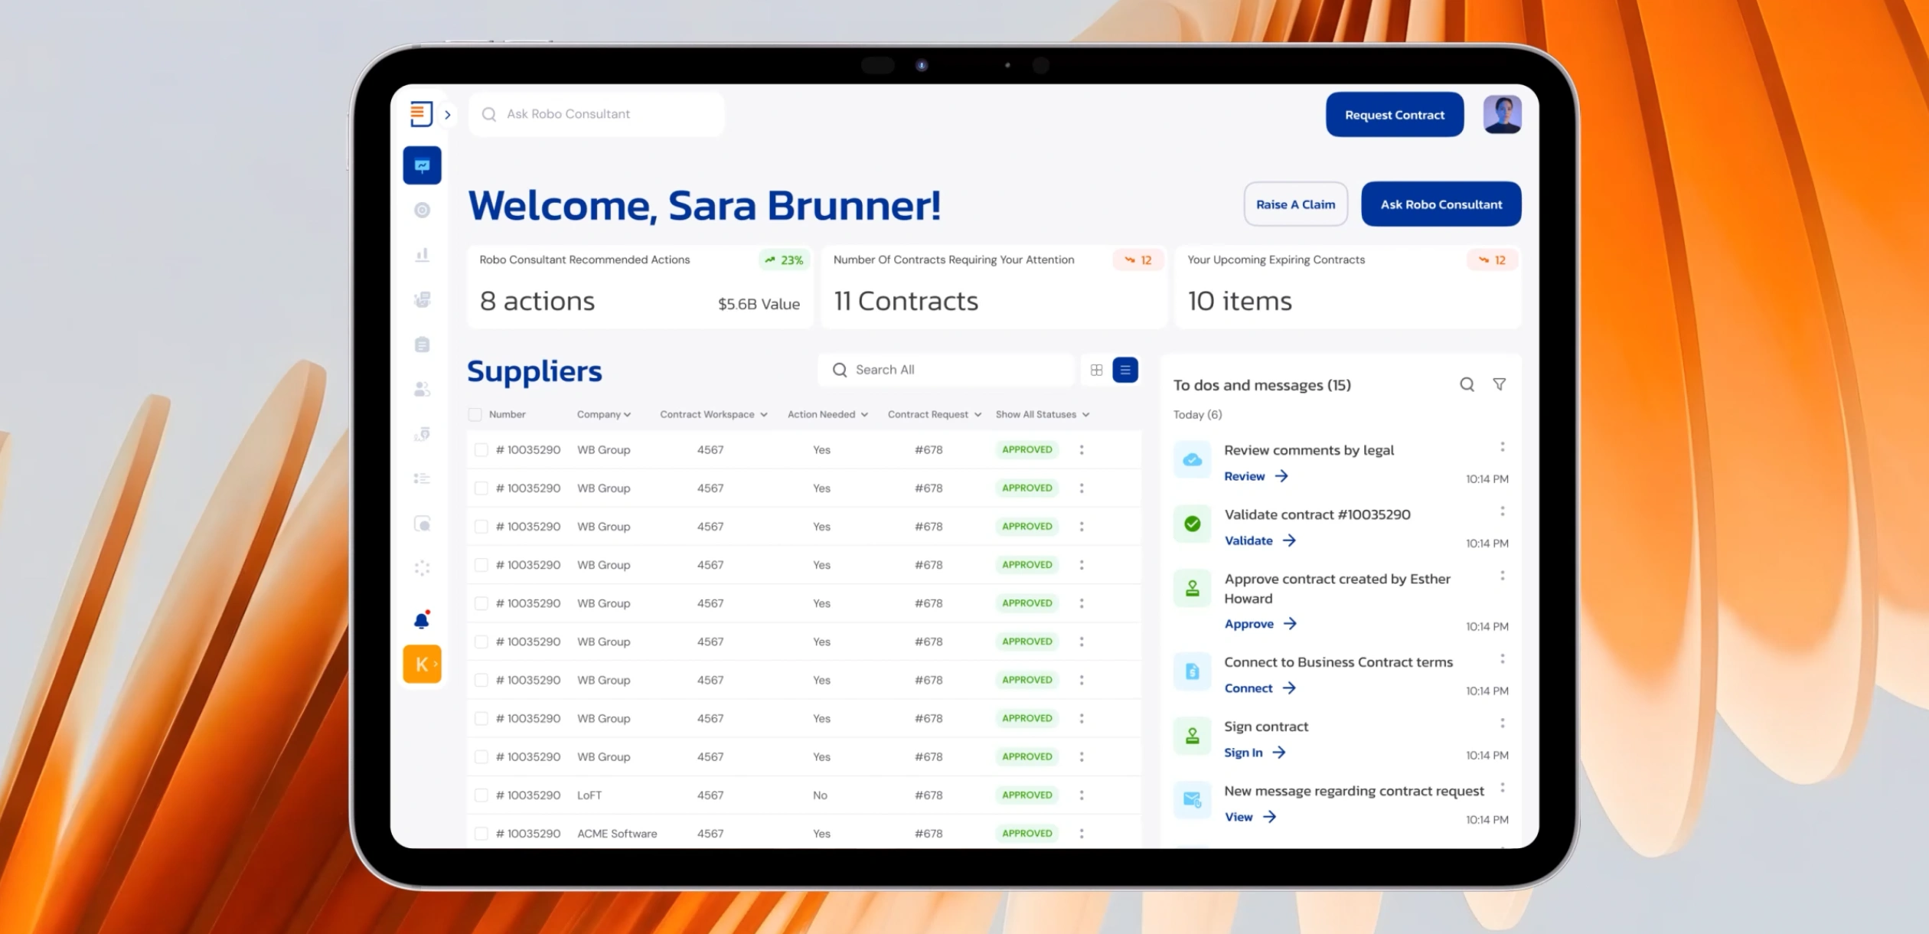1929x934 pixels.
Task: Open options menu for Approve contract todo
Action: coord(1503,575)
